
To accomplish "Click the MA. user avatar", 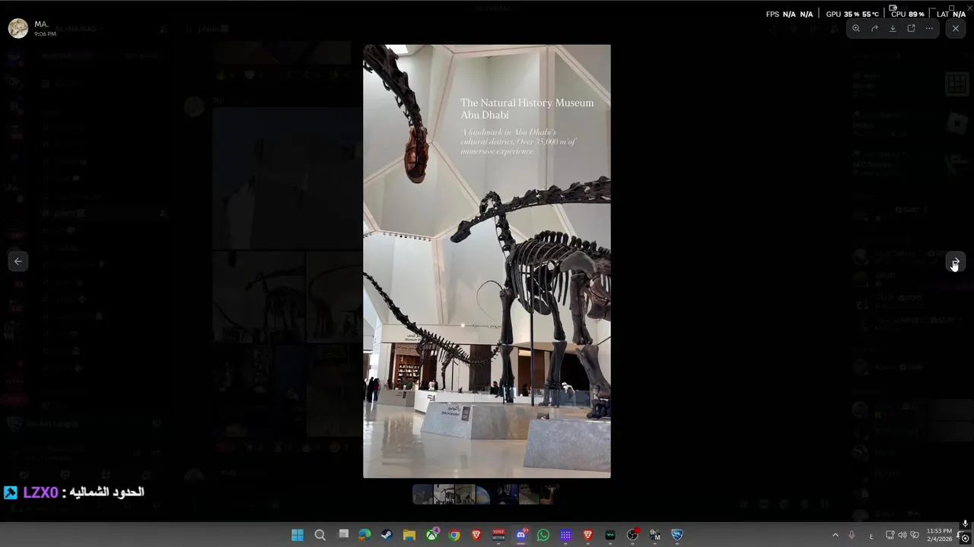I will (18, 28).
